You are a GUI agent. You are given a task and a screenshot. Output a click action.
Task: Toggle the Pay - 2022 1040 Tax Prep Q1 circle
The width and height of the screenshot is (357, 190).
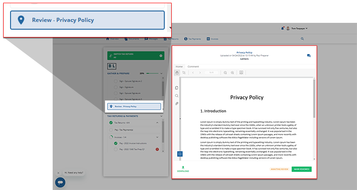pos(116,149)
